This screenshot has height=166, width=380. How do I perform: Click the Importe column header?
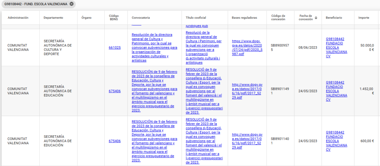364,18
